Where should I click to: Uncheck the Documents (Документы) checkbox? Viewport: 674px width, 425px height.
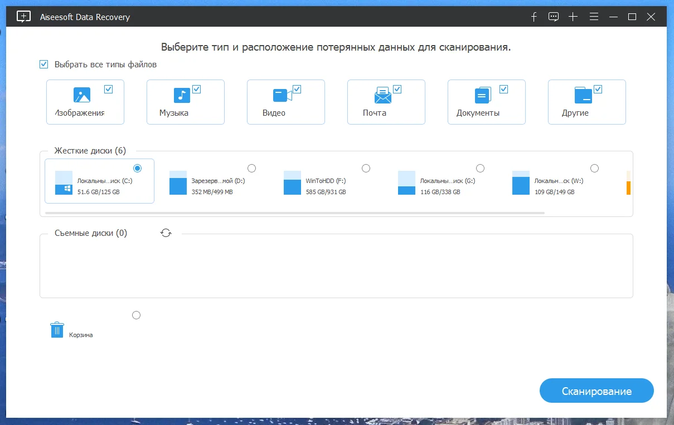click(x=504, y=89)
